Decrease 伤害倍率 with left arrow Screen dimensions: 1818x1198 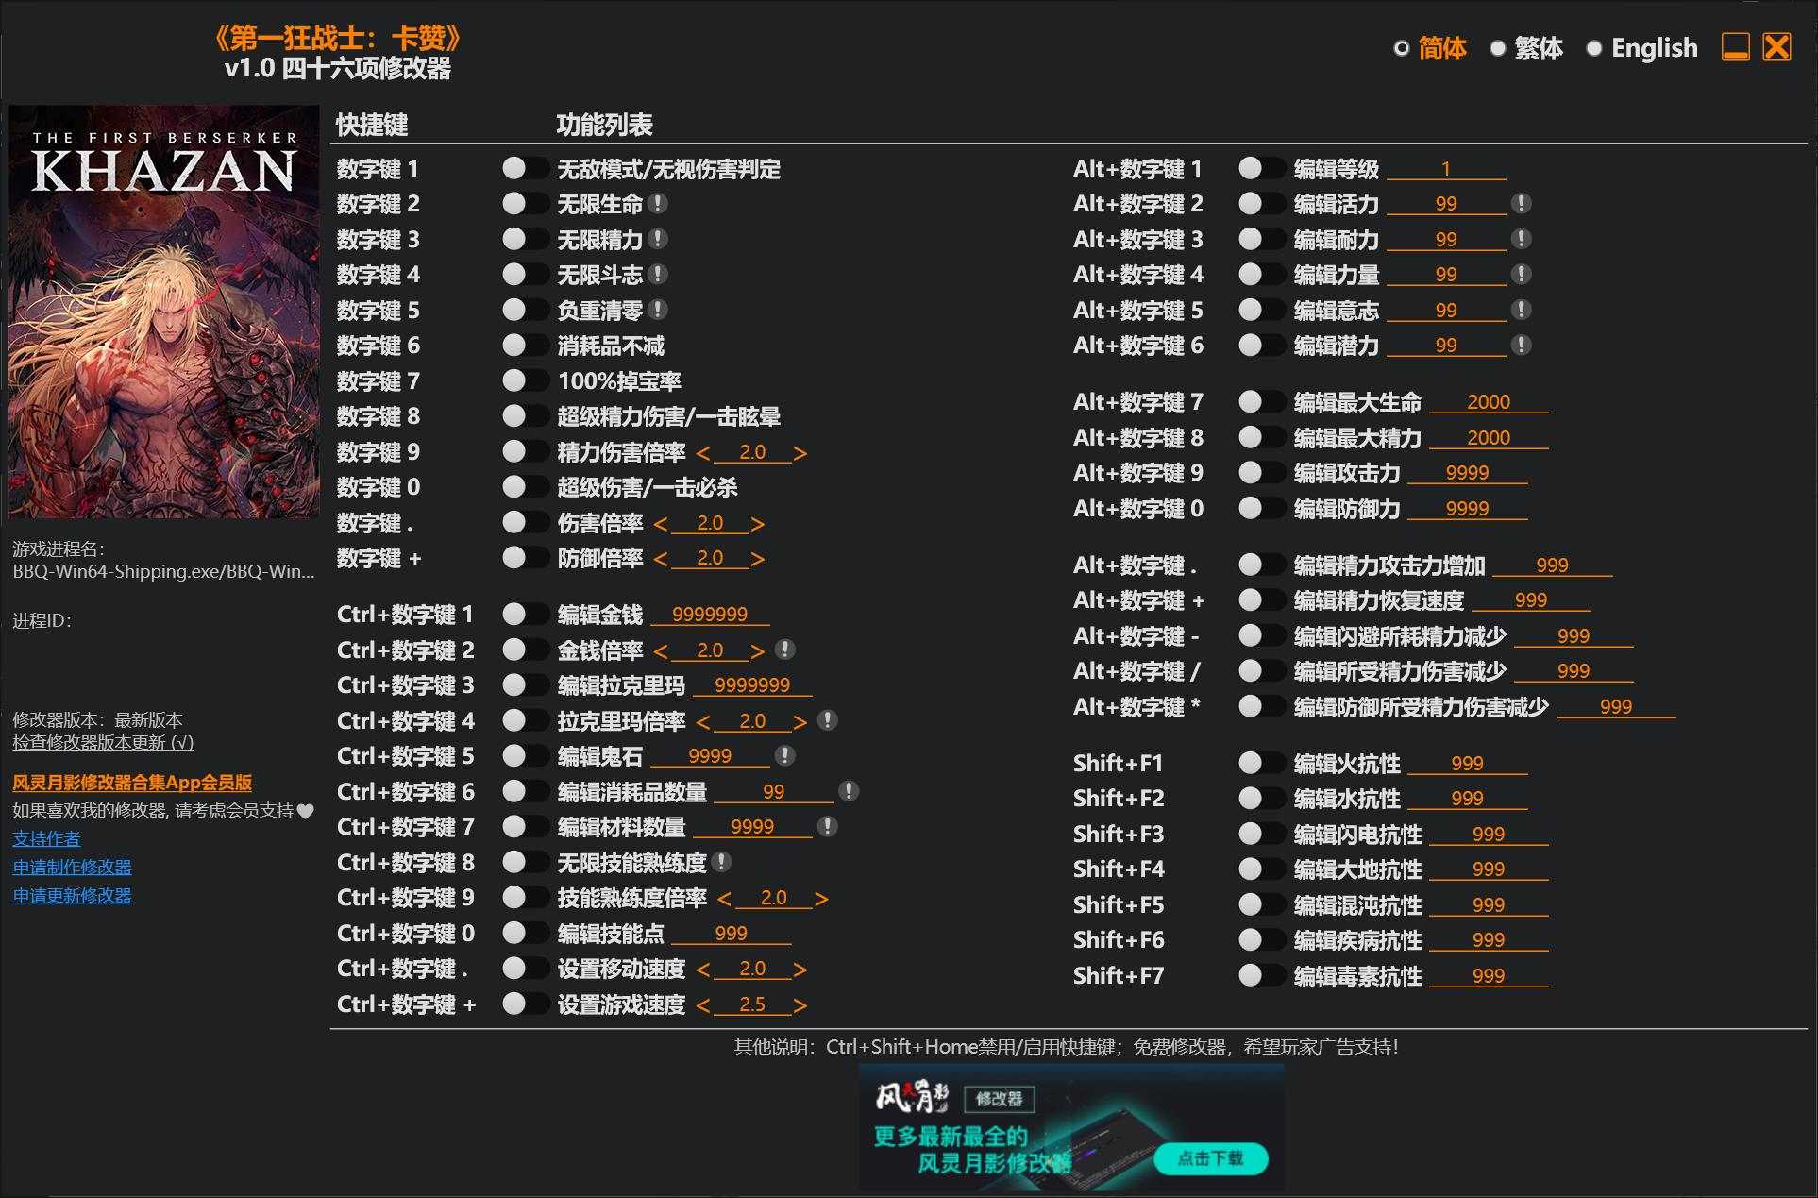point(660,524)
